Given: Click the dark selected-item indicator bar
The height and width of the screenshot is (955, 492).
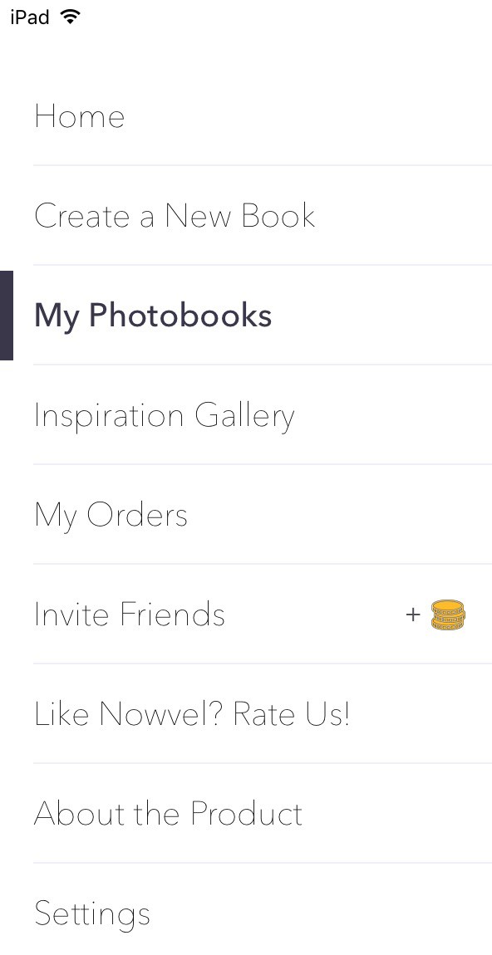Looking at the screenshot, I should click(x=6, y=316).
